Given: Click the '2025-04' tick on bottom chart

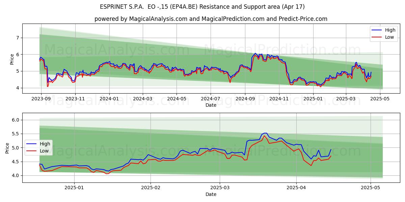Looking at the screenshot, I should (x=296, y=188).
